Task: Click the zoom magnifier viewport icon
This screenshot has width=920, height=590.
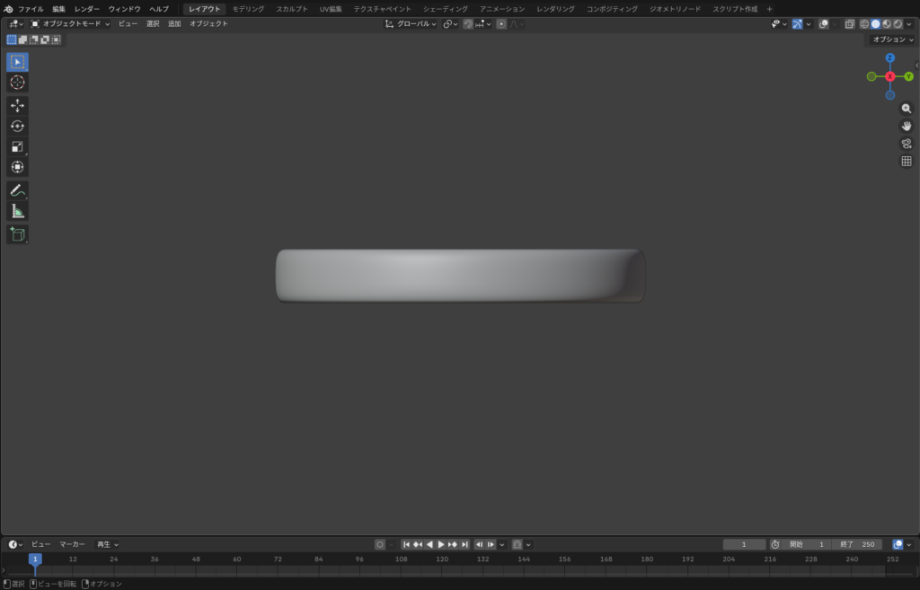Action: click(906, 108)
